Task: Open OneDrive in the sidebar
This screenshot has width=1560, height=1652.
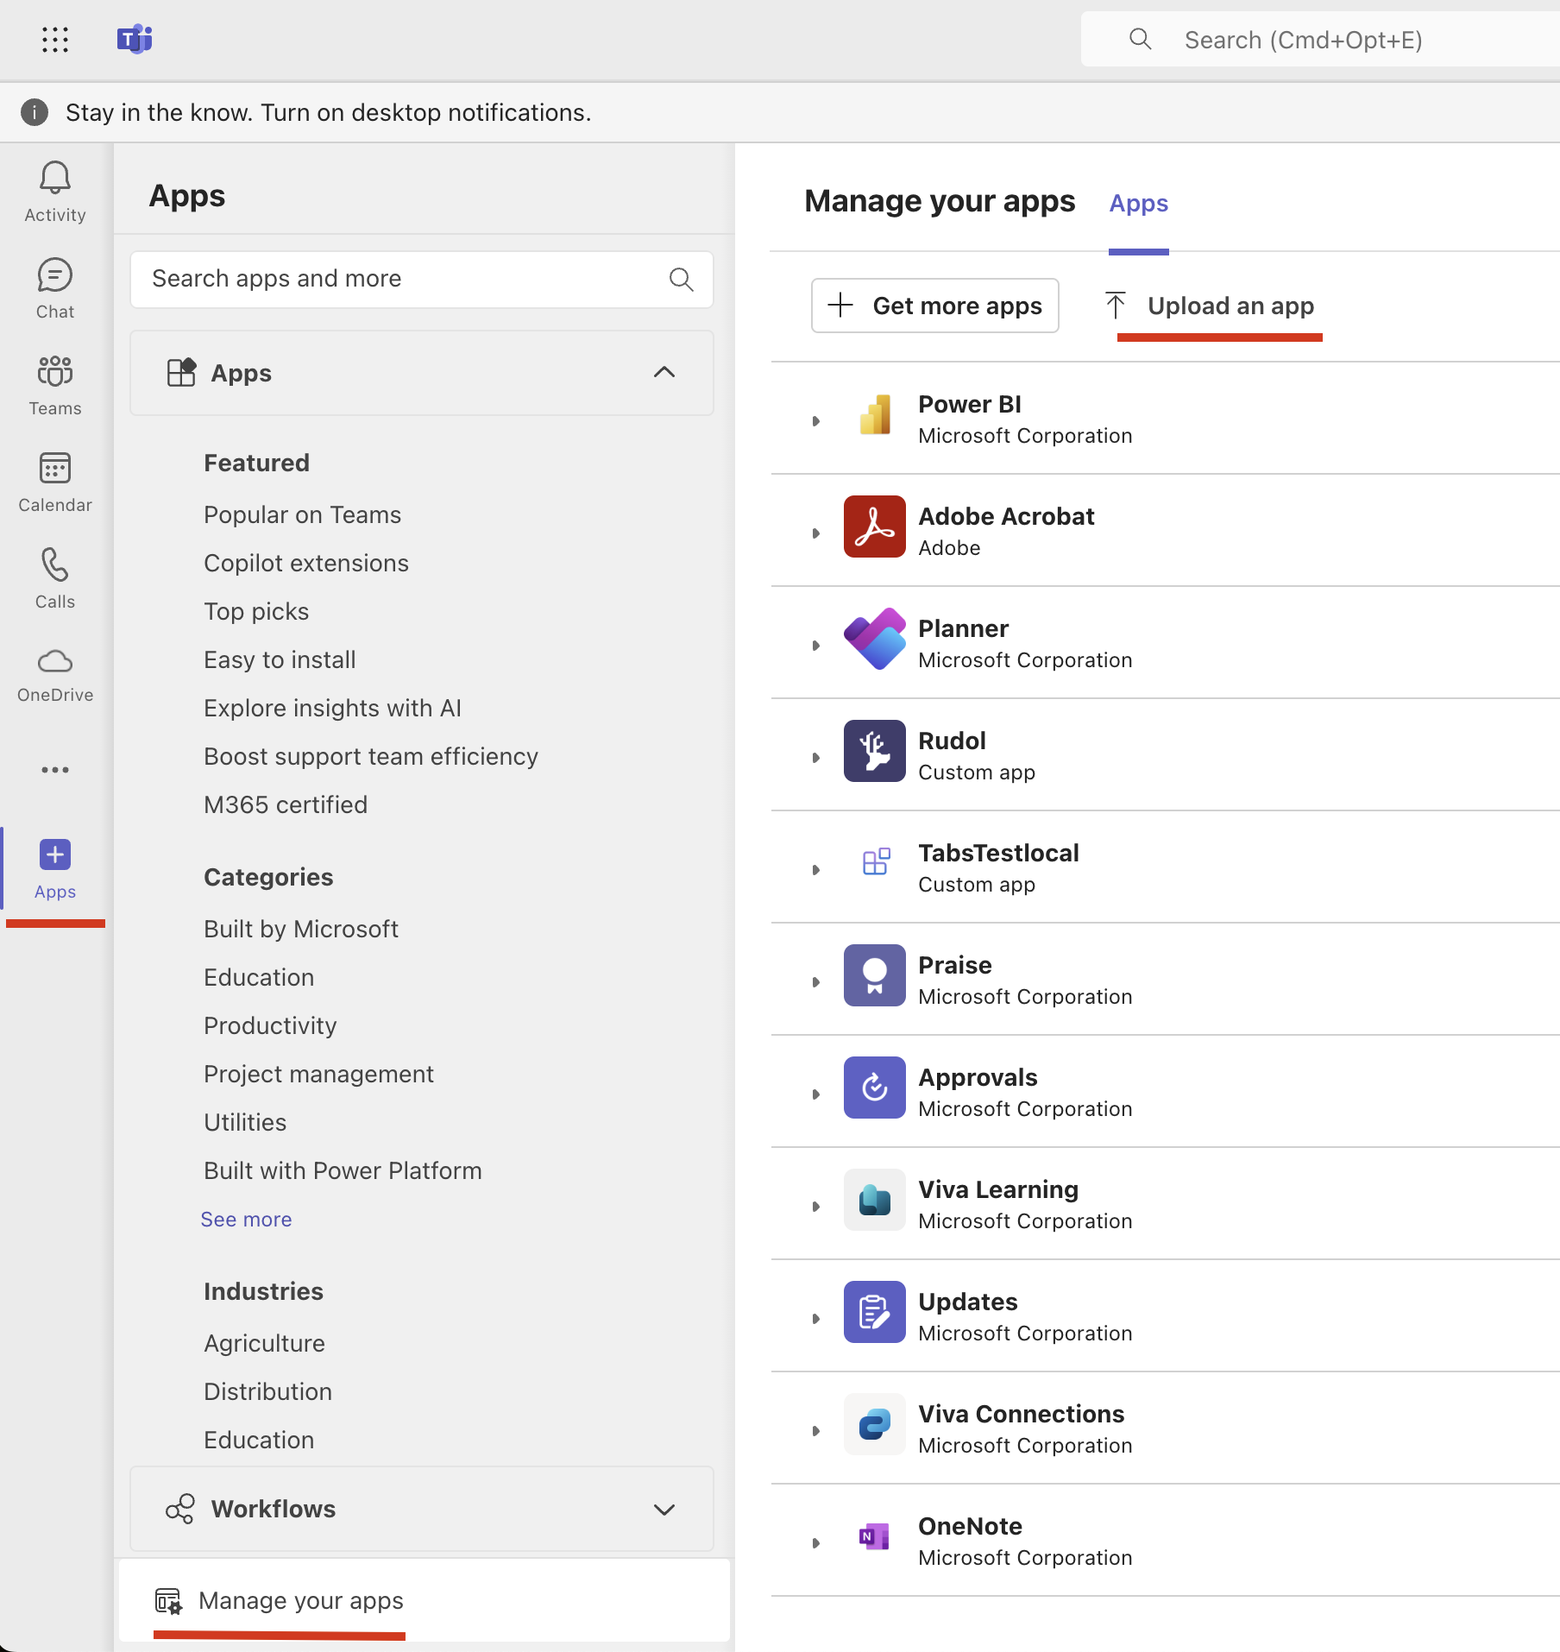Action: tap(55, 675)
